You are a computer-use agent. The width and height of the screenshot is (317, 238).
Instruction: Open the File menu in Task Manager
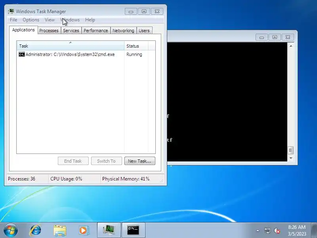(13, 20)
